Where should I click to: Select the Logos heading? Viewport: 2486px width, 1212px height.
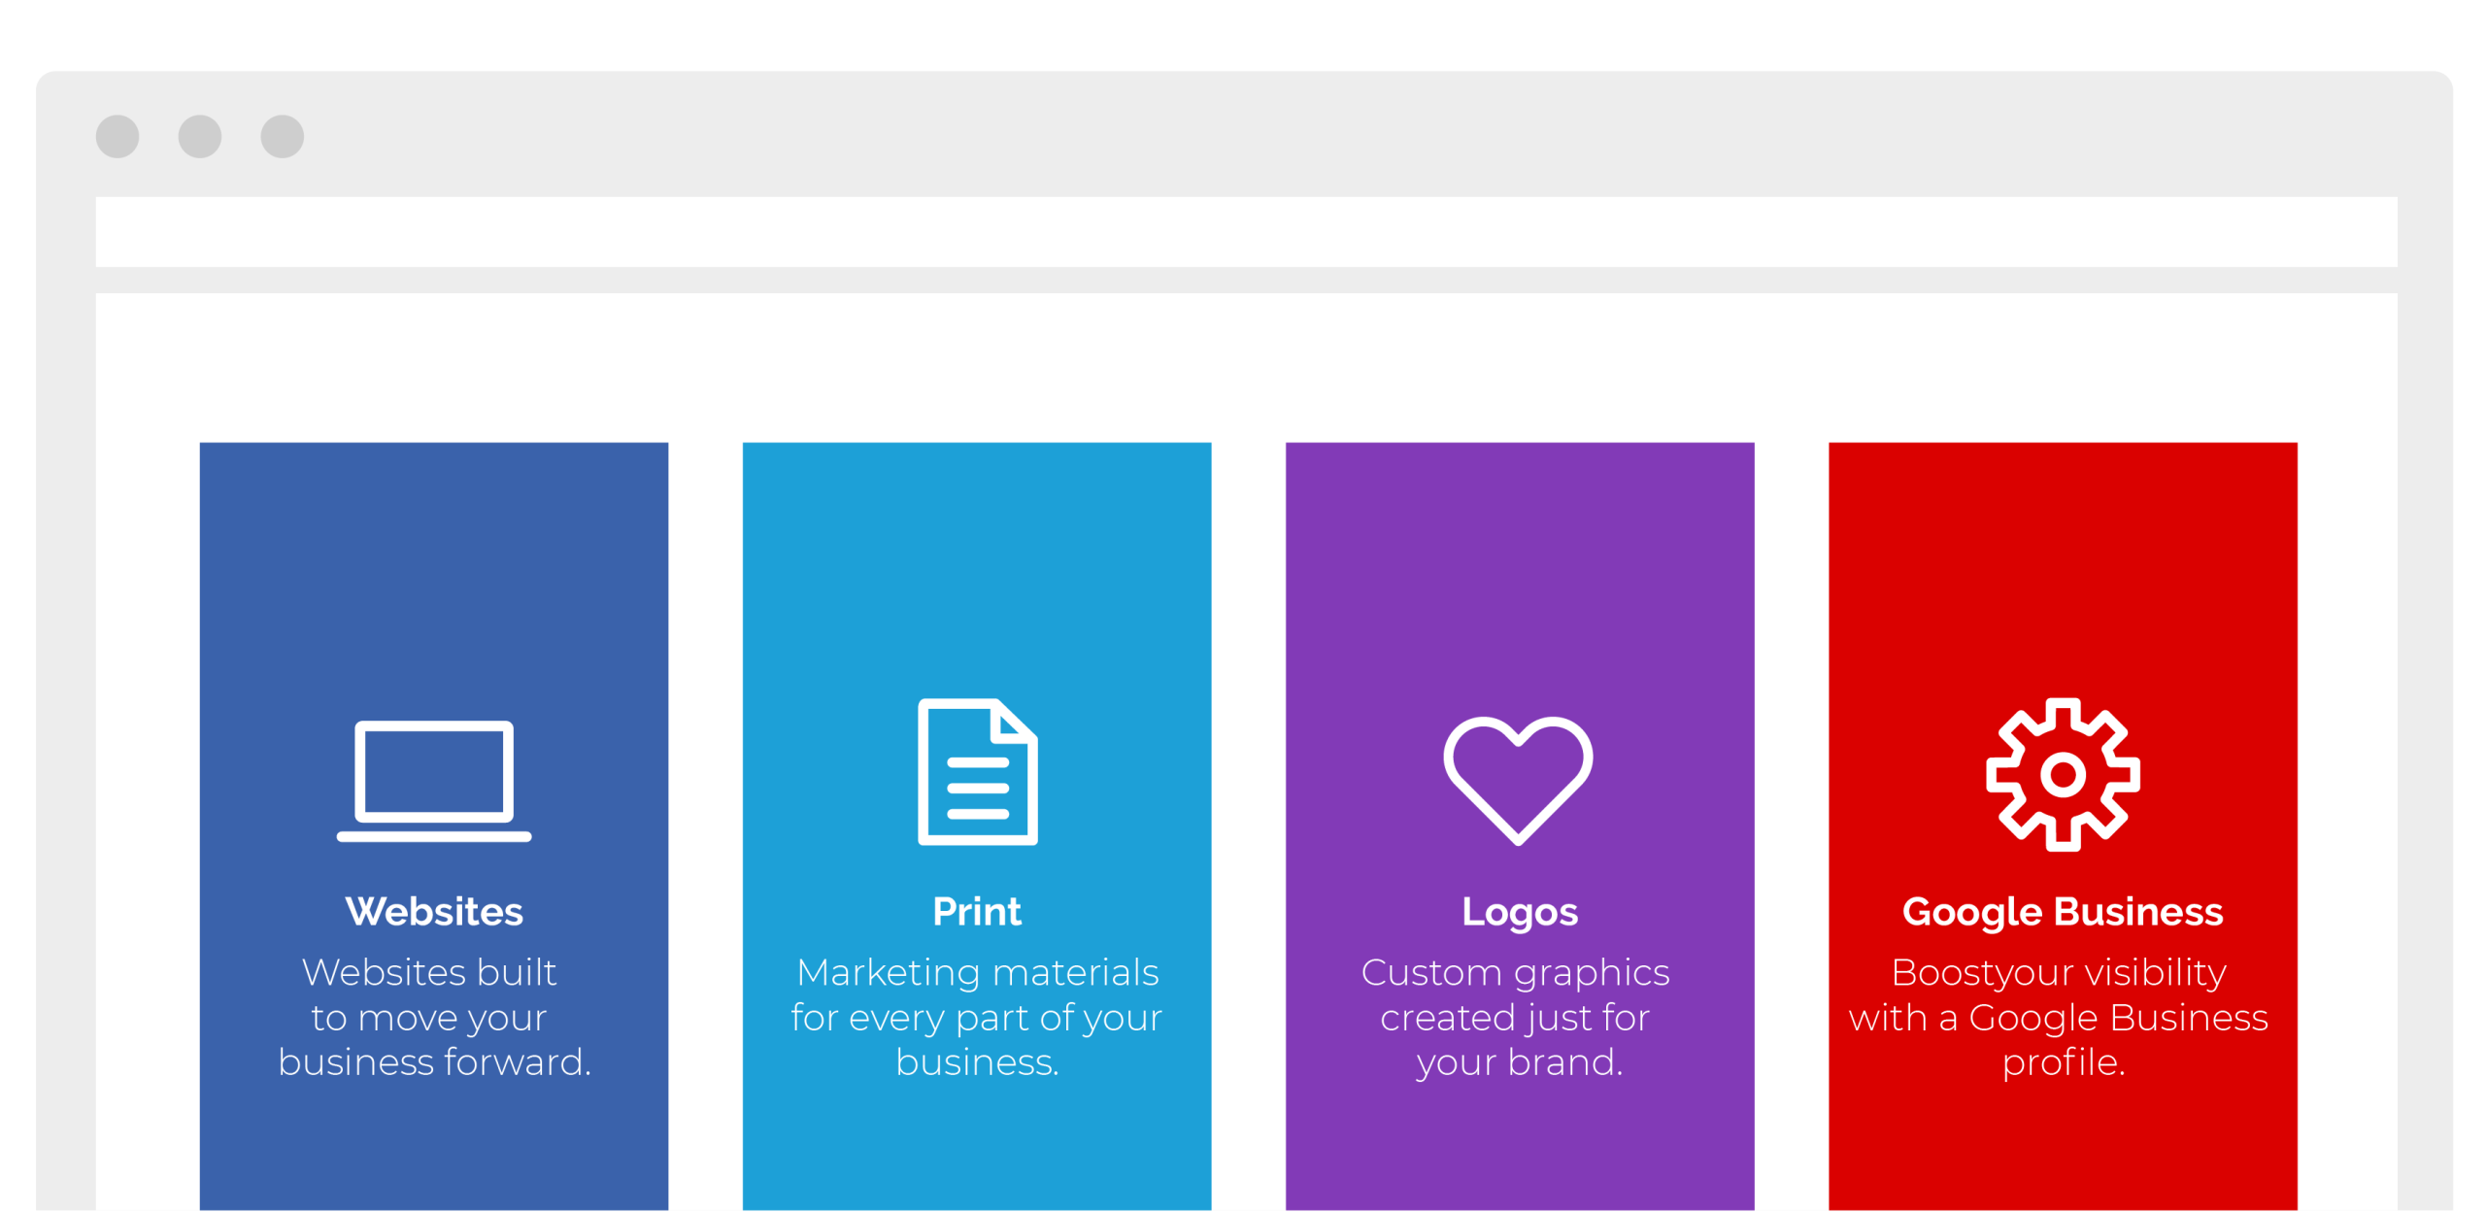pyautogui.click(x=1520, y=912)
